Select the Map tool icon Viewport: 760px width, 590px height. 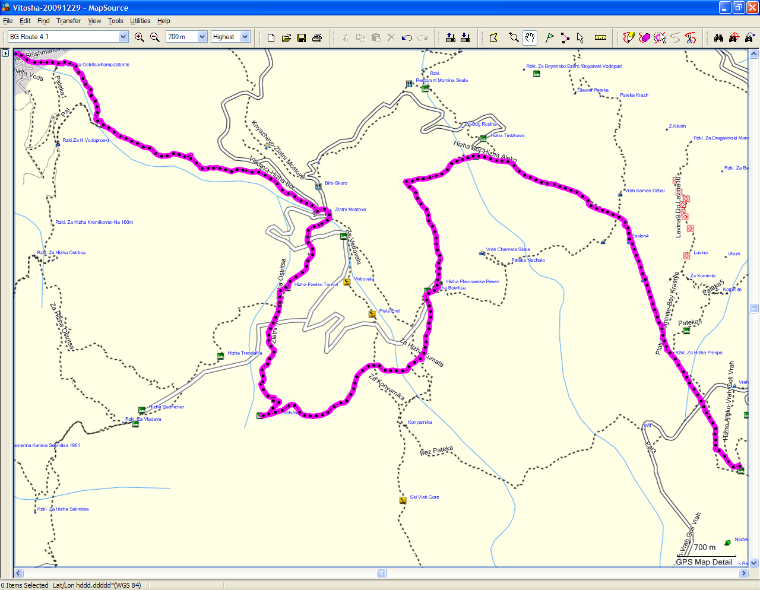[x=493, y=37]
